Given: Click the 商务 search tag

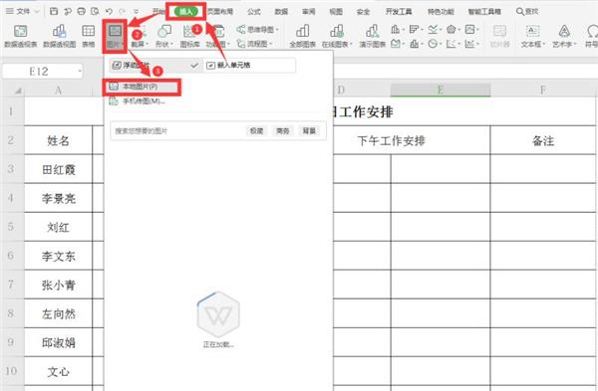Looking at the screenshot, I should (283, 131).
